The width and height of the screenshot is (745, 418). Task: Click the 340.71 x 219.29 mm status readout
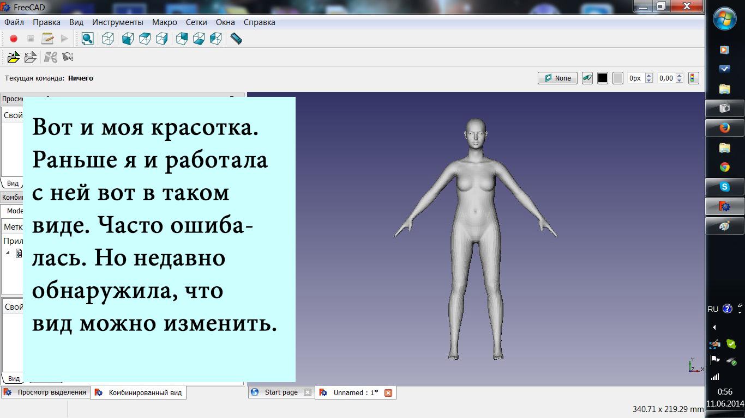click(x=668, y=409)
